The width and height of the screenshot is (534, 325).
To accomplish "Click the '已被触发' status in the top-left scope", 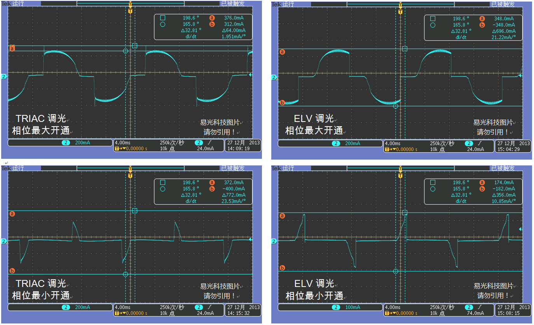I will [232, 4].
